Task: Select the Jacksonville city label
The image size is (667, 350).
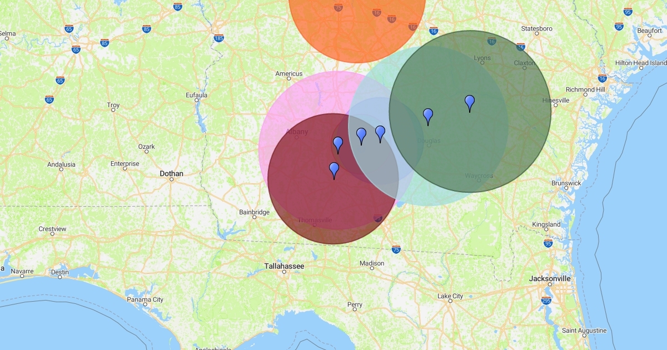Action: [x=550, y=278]
